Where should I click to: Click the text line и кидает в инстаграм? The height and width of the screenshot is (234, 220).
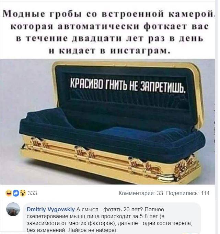(x=109, y=51)
